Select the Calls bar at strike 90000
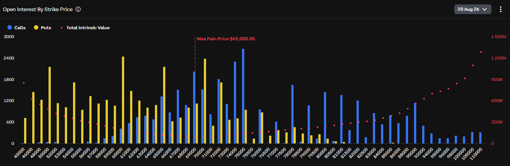This screenshot has height=166, width=510. (415, 123)
